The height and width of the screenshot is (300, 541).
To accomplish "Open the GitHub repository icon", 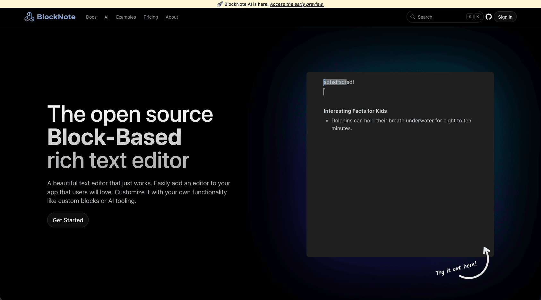I will 488,17.
